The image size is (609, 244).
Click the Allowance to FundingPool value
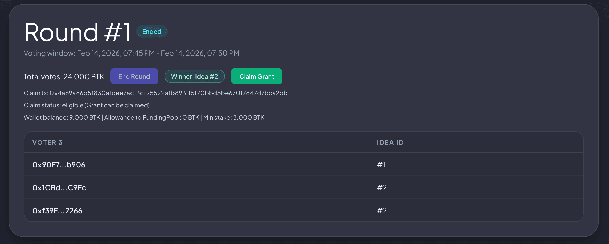click(152, 117)
